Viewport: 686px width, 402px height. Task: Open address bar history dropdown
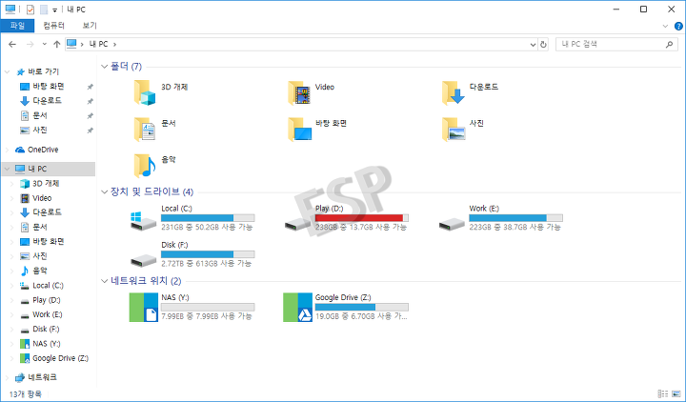coord(533,44)
